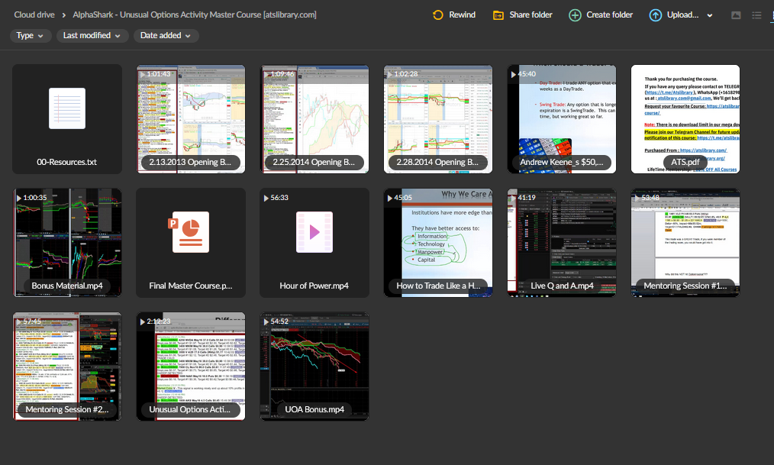This screenshot has height=465, width=774.
Task: Open the Mentoring Session #2... thumbnail
Action: [x=67, y=367]
